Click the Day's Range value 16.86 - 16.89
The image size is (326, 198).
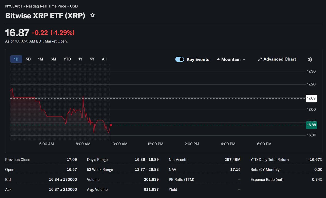coord(147,160)
